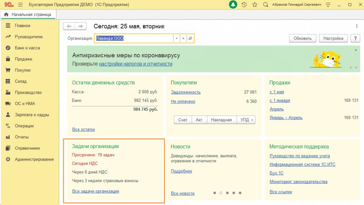The image size is (364, 205).
Task: Open the history clock icon
Action: coord(244,4)
